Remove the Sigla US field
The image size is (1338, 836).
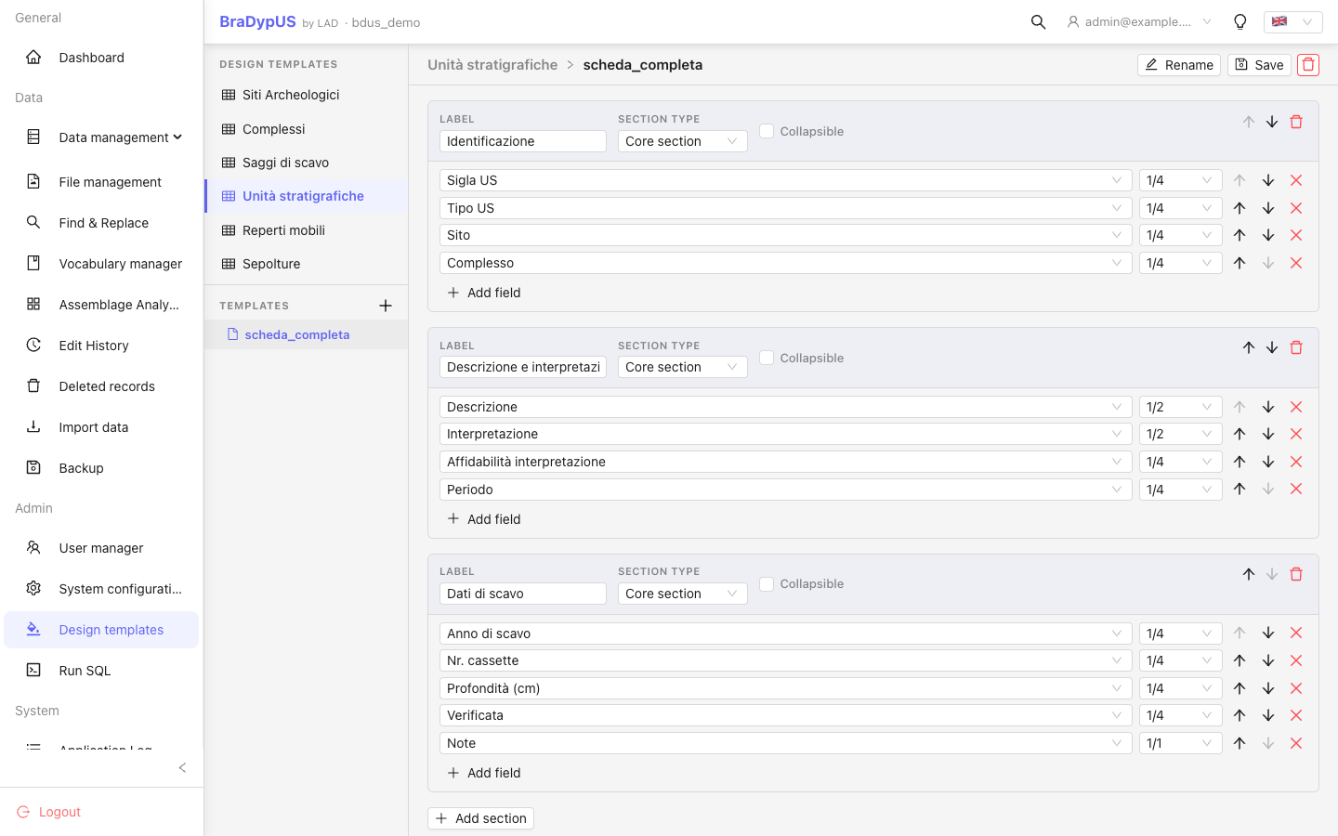(1296, 180)
